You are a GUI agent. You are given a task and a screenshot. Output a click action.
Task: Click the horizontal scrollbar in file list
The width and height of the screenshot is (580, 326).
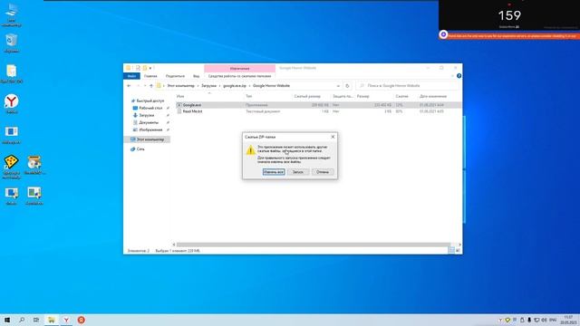[x=314, y=244]
